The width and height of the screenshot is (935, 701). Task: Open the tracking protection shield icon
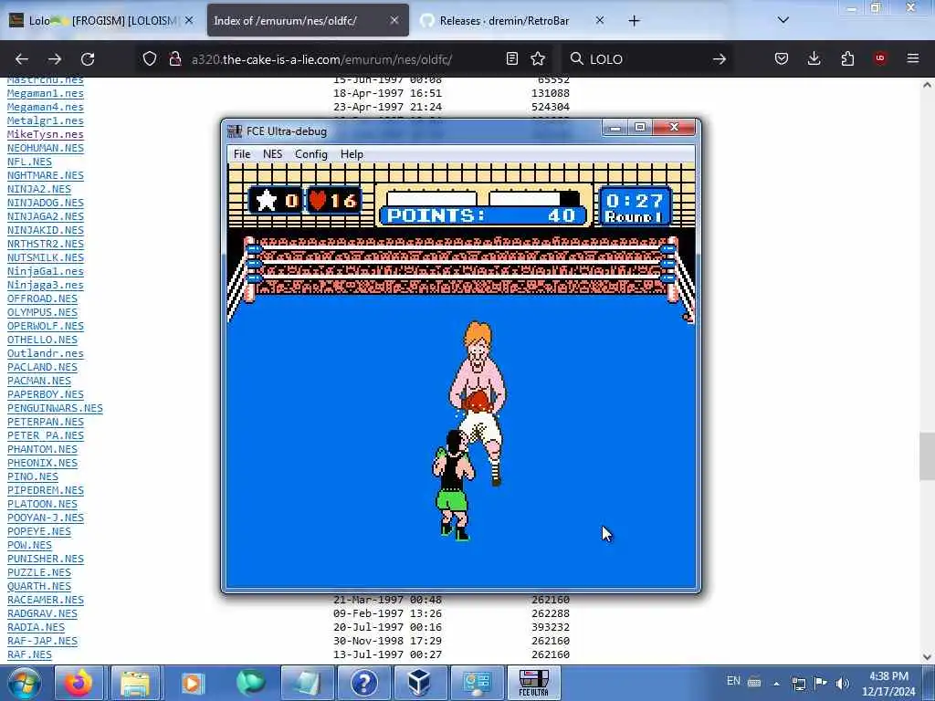coord(149,58)
